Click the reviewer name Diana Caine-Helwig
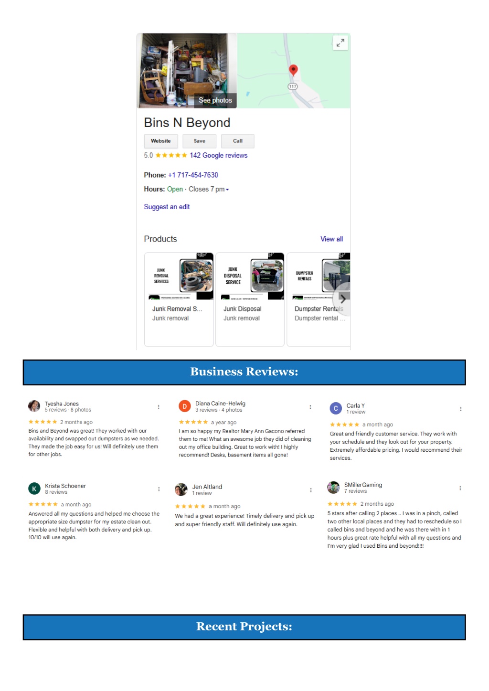This screenshot has height=691, width=489. click(220, 404)
